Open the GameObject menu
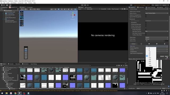This screenshot has width=170, height=95. [x=14, y=3]
